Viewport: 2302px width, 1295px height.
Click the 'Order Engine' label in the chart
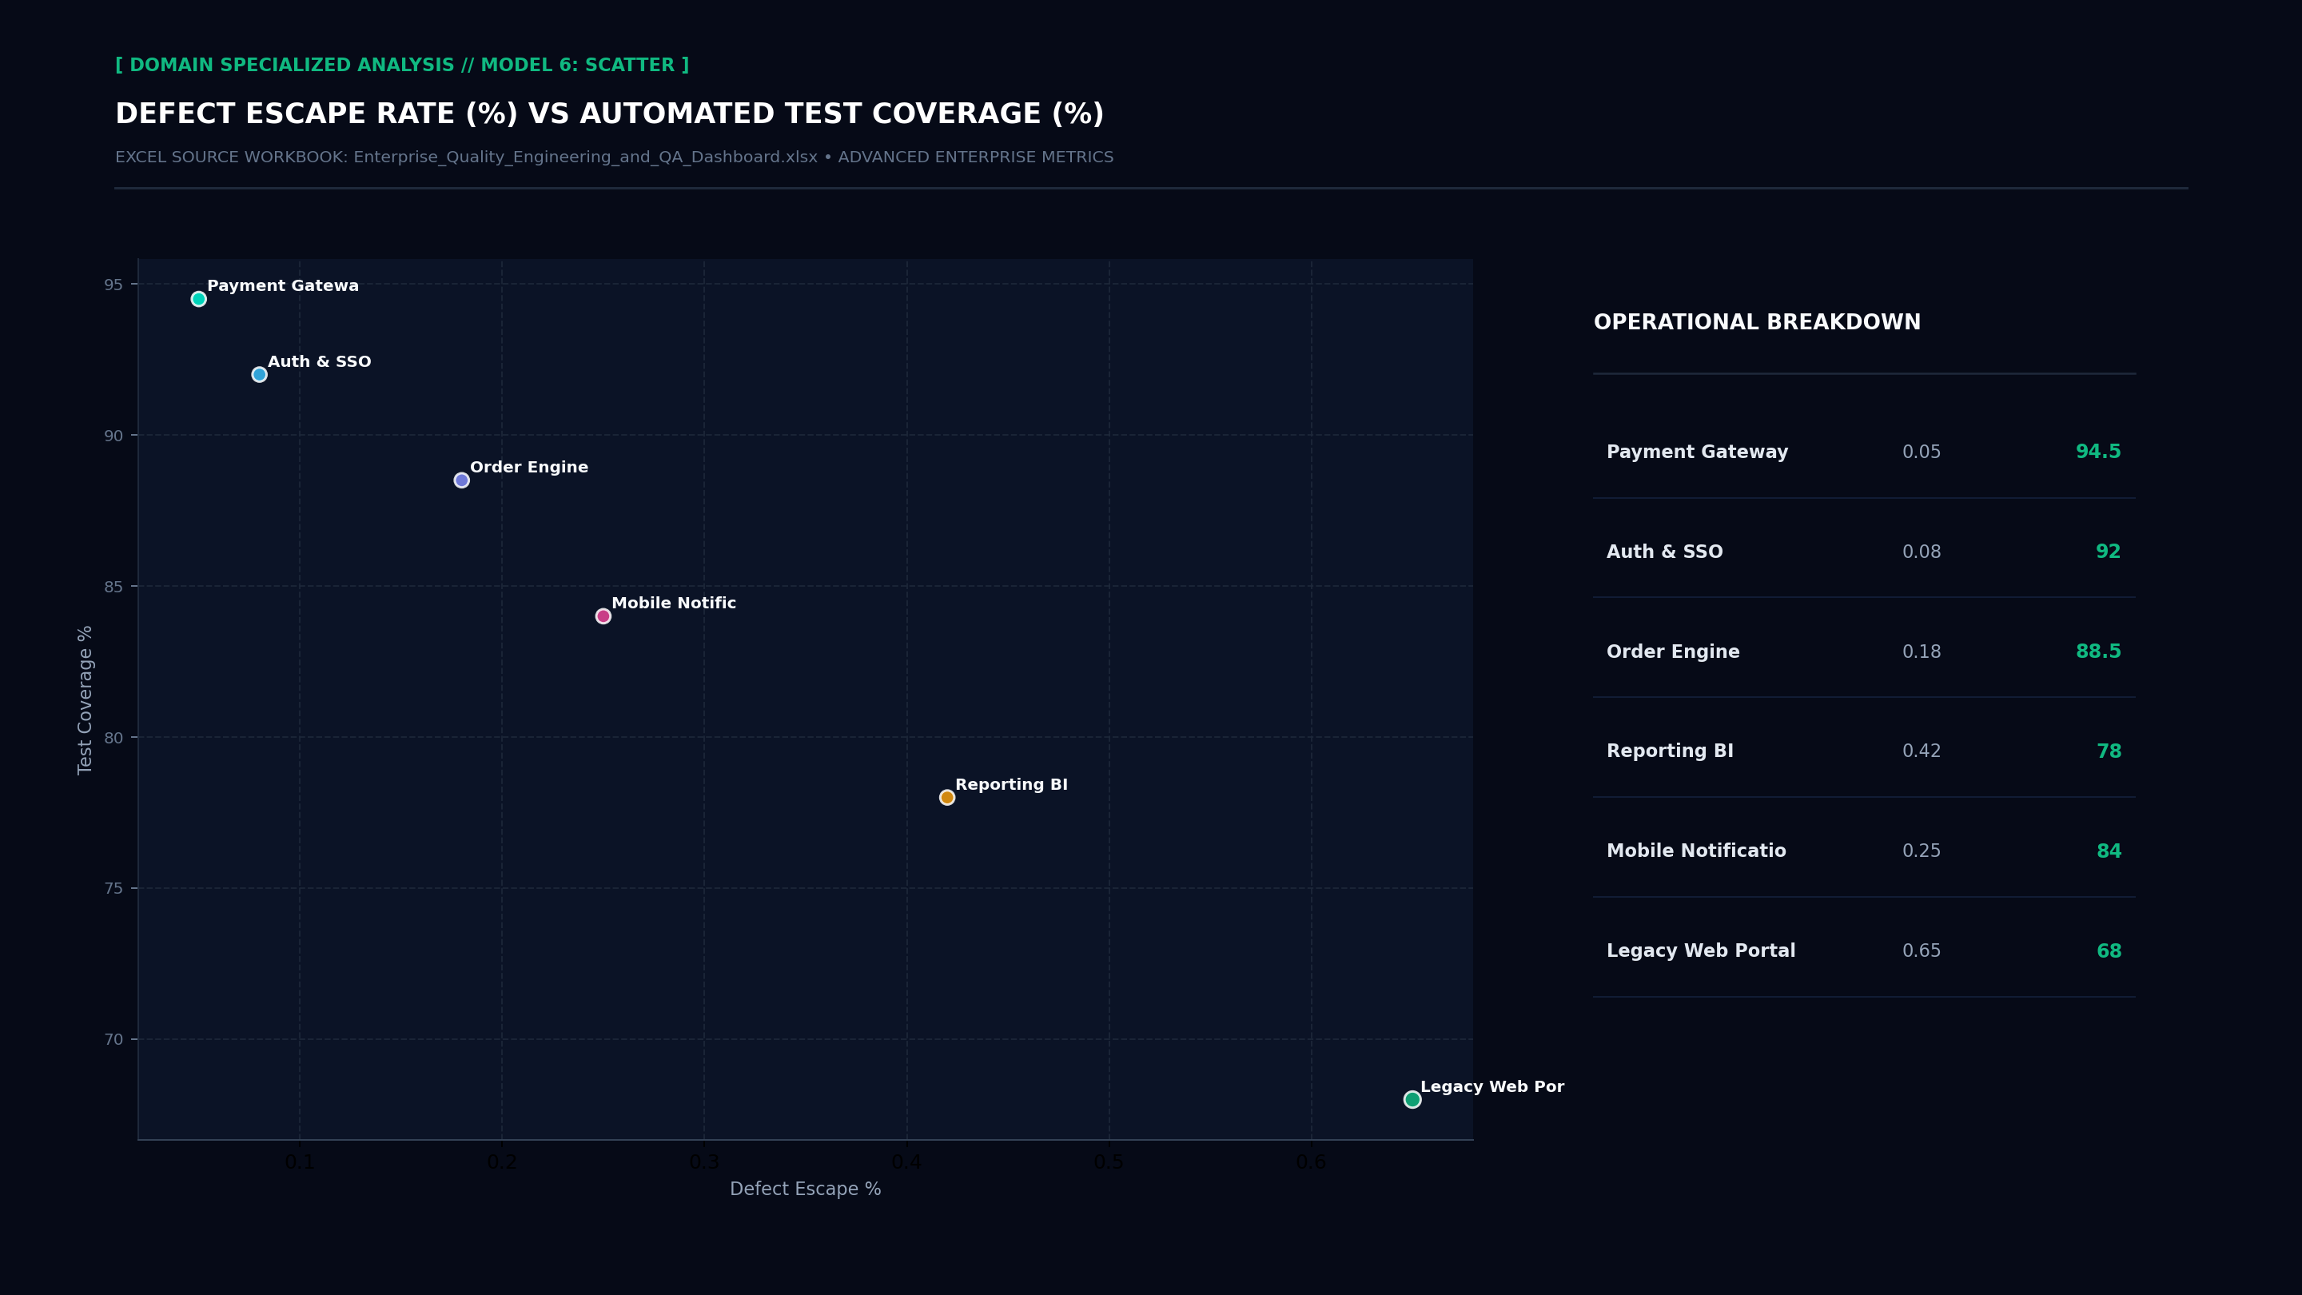(x=529, y=468)
